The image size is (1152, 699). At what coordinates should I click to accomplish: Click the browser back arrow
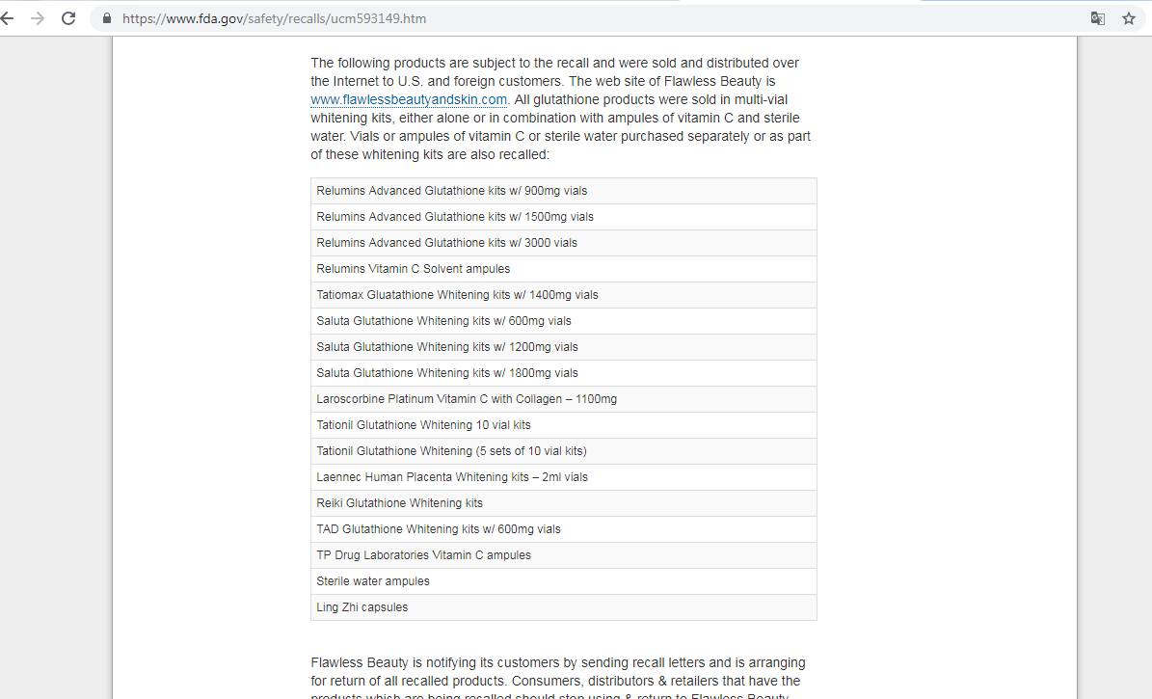tap(8, 18)
